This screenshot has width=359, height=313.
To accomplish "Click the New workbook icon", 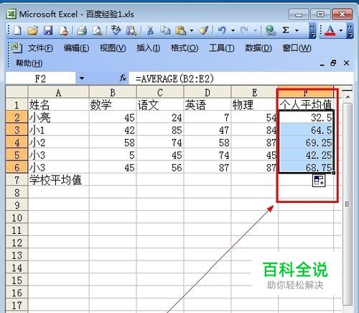I will tap(17, 31).
